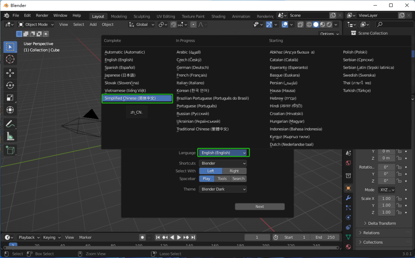Image resolution: width=415 pixels, height=258 pixels.
Task: Open the Language dropdown
Action: coord(223,153)
